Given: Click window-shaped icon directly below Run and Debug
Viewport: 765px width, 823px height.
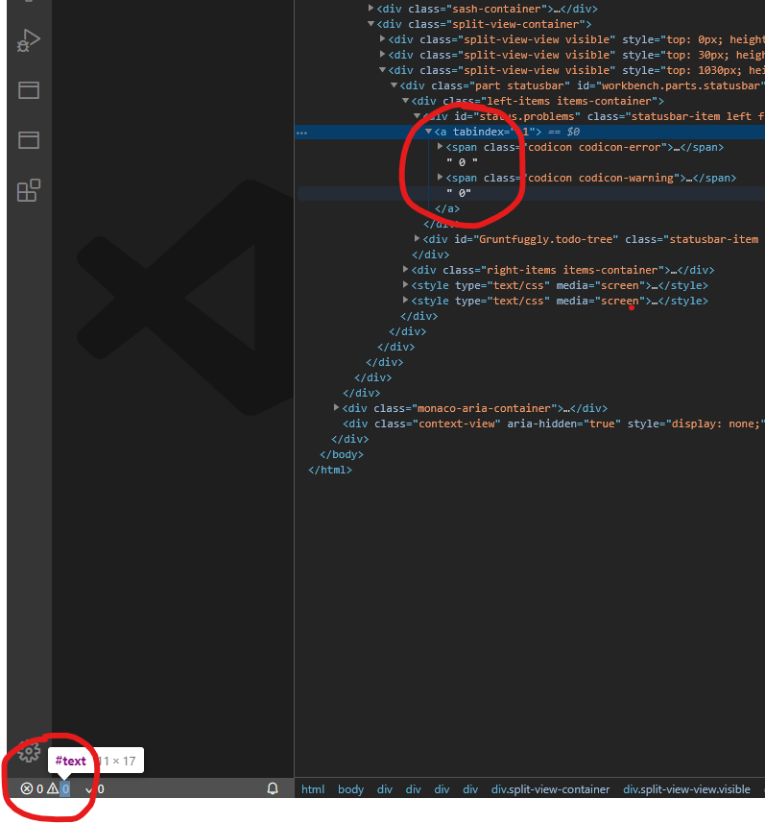Looking at the screenshot, I should tap(29, 90).
